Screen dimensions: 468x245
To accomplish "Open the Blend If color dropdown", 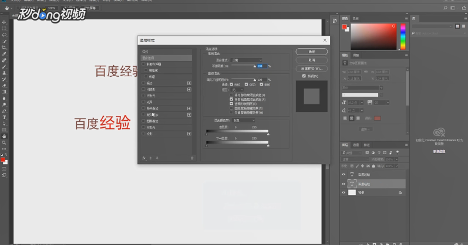I will (x=244, y=120).
